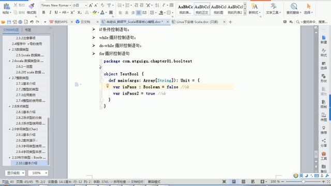Select the 我的正文 style thumbnail
This screenshot has width=331, height=186.
point(202,9)
